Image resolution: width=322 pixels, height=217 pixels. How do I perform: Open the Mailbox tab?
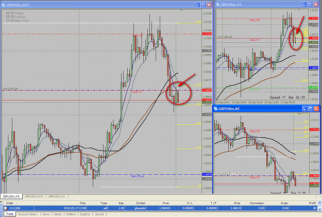[71, 214]
